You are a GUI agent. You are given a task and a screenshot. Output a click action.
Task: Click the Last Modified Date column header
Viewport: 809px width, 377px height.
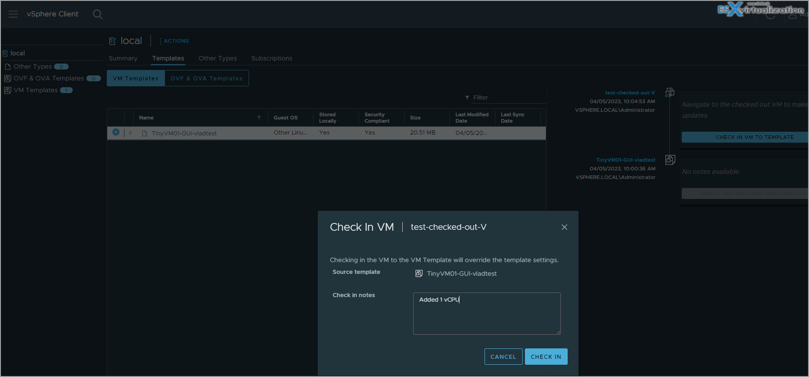[x=472, y=118]
